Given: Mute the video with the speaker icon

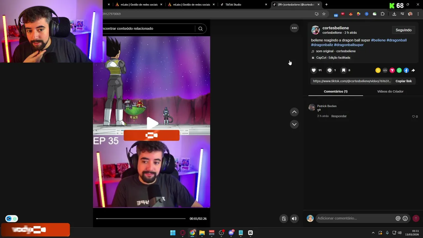Looking at the screenshot, I should coord(294,218).
